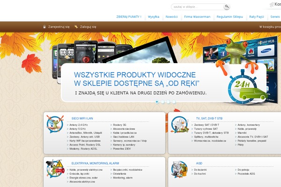Viewport: 281px width, 187px height.
Task: Go to Bezpieczniki, rozdzielnice
Action: point(127,170)
